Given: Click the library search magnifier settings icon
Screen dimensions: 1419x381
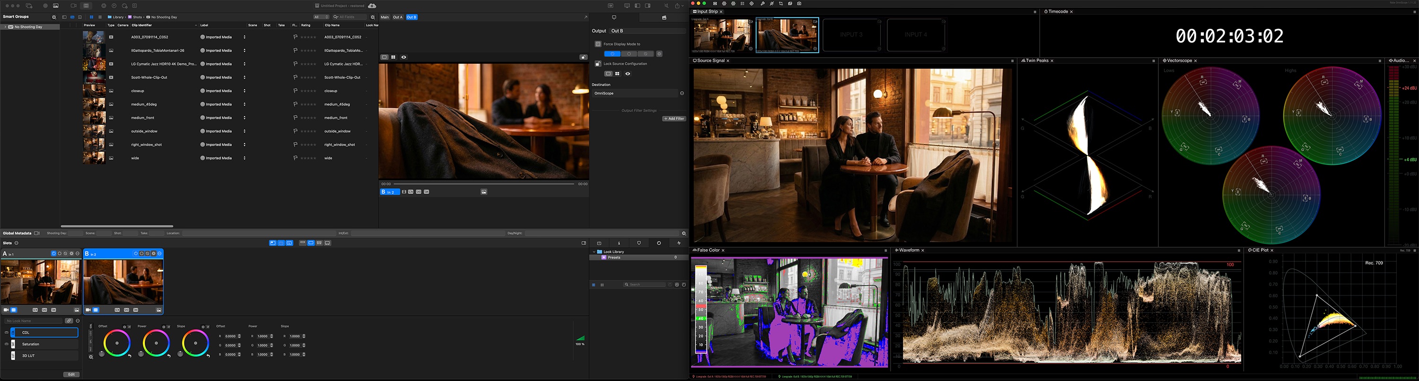Looking at the screenshot, I should click(373, 17).
